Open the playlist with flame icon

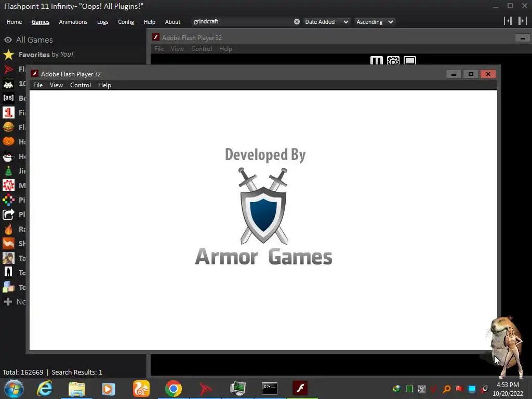pos(8,229)
